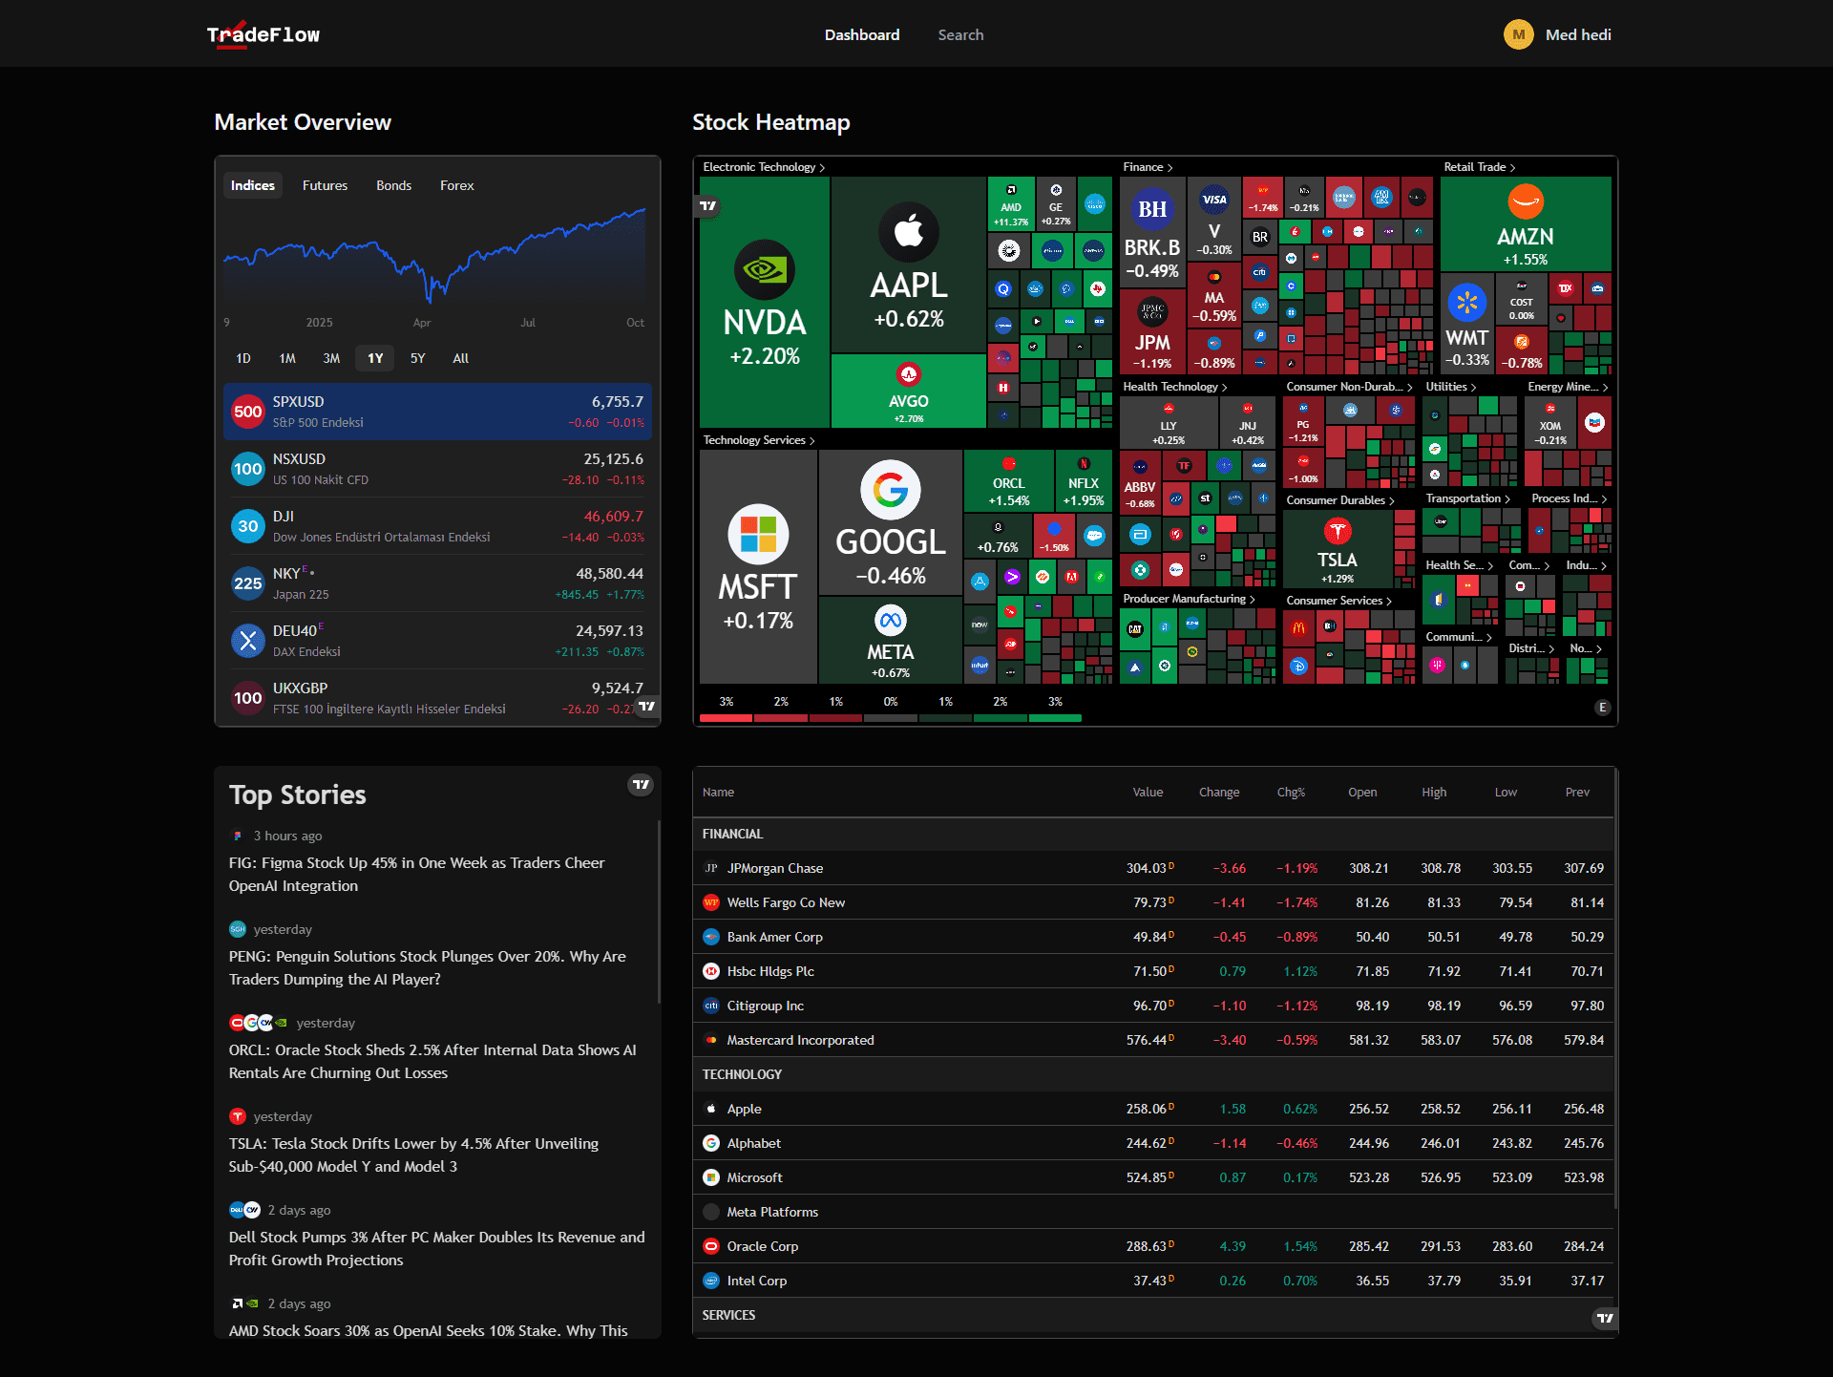Open the Figma stock story headline
The height and width of the screenshot is (1377, 1833).
tap(417, 874)
